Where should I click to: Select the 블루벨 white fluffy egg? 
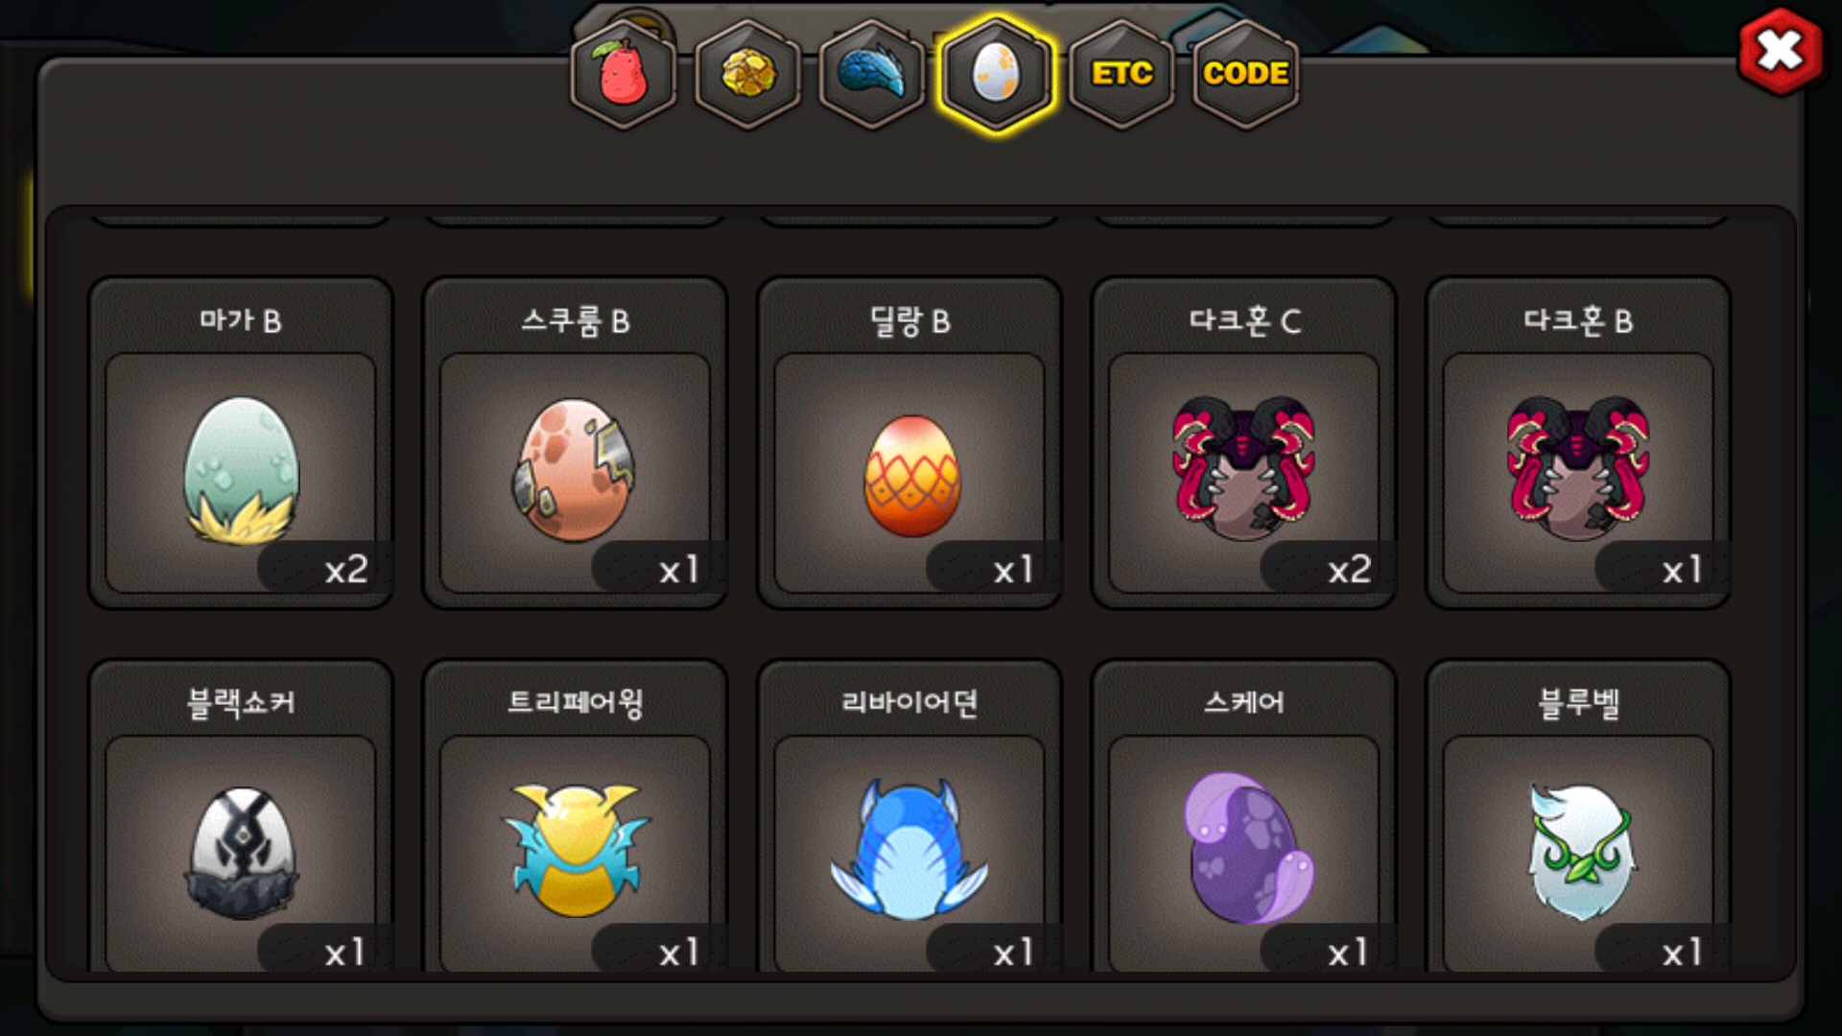(x=1578, y=853)
